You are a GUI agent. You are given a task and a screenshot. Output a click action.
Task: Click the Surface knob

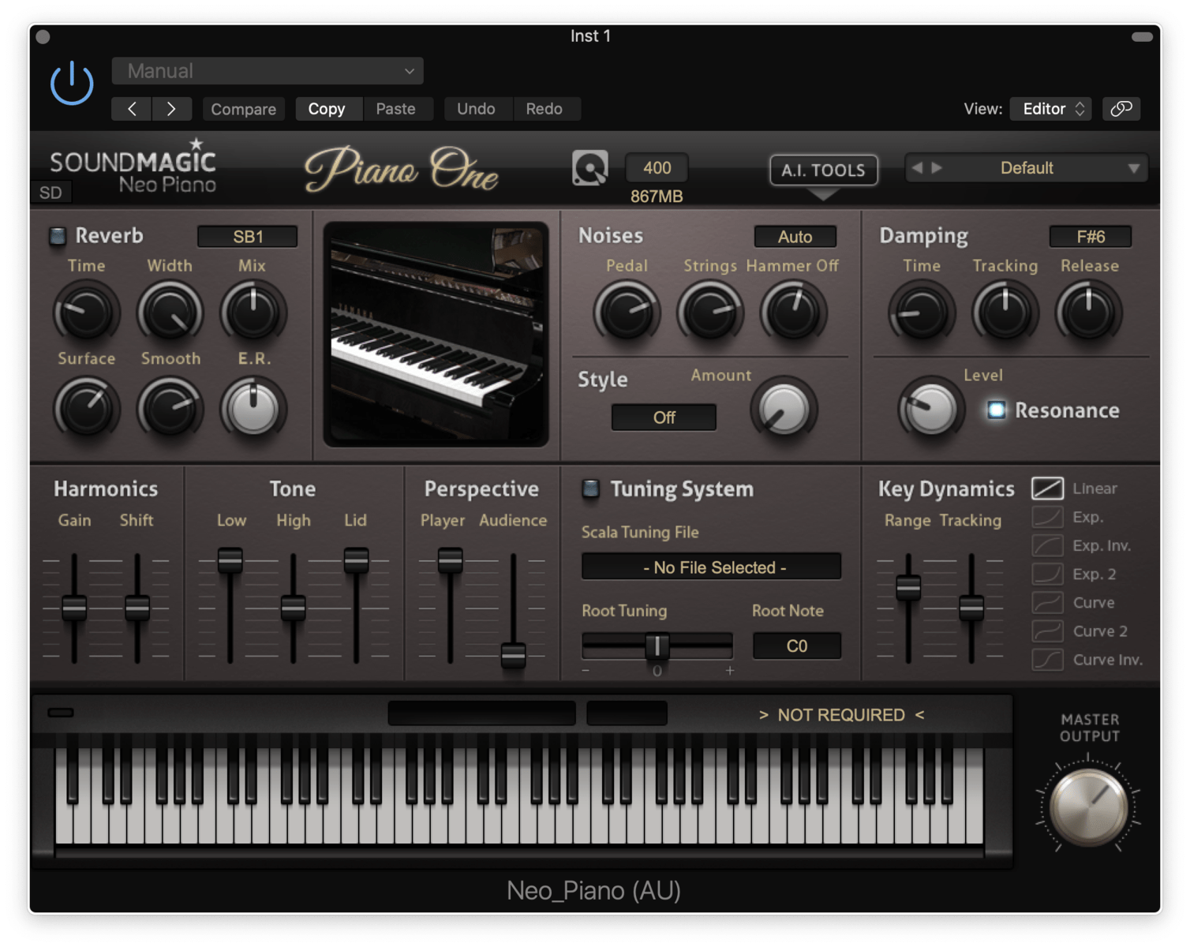(x=86, y=408)
